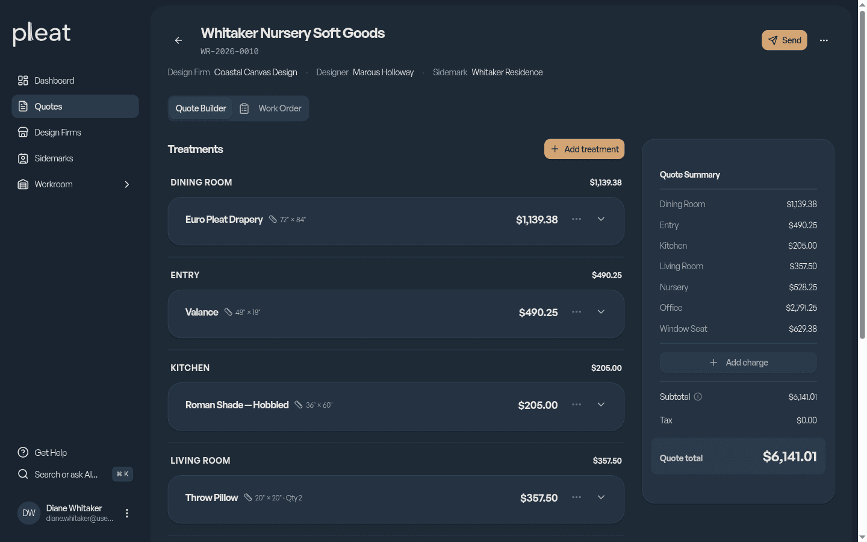Click the Tax $0.00 row
Screen dimensions: 867x542
click(738, 420)
